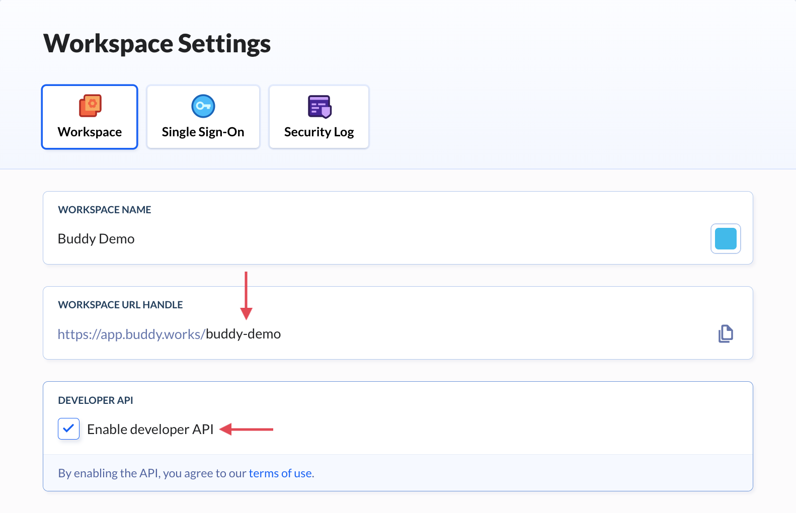Viewport: 796px width, 513px height.
Task: Click the https://app.buddy.works/ URL prefix
Action: [x=131, y=334]
